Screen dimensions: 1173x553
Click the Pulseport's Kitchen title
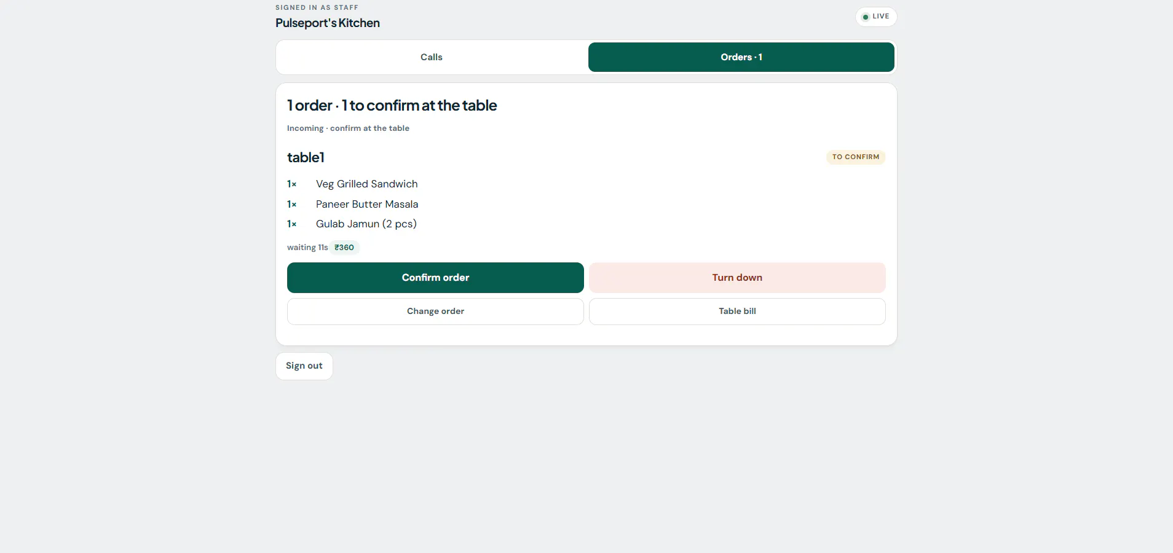[x=328, y=23]
